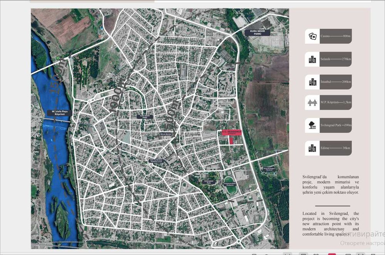Screen dimensions: 385x255
Task: Select the 'M.P. Köprüsü 1,5km' legend label
Action: tap(336, 102)
